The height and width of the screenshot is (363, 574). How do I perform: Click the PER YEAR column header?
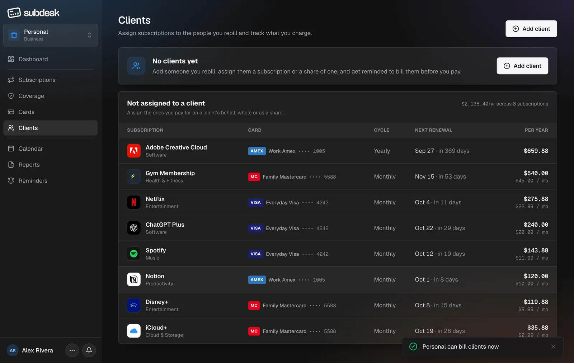[536, 130]
